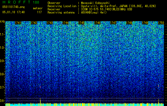Click the 1749 time marker
This screenshot has height=106, width=167.
(x=145, y=23)
